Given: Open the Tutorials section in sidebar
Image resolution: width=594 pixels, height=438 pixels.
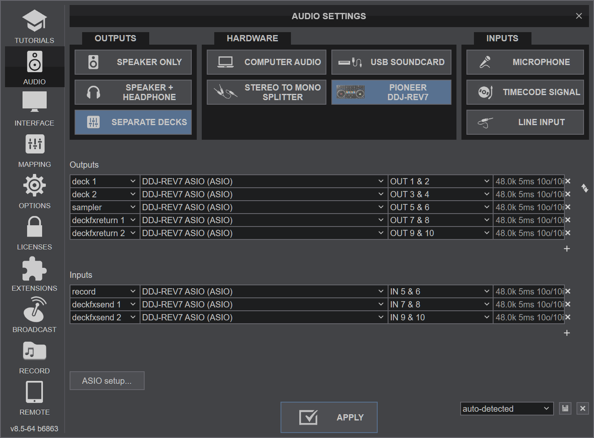Looking at the screenshot, I should click(34, 26).
